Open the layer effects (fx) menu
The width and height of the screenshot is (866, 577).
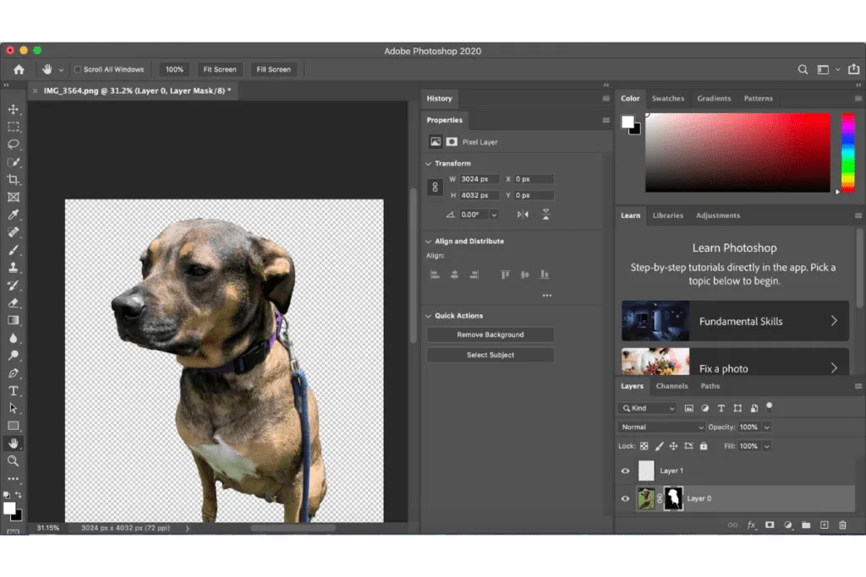point(751,525)
